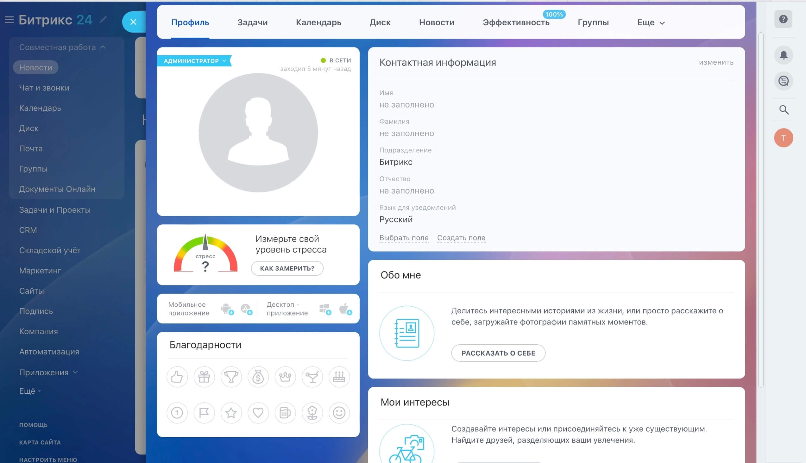
Task: Switch to the Задачи tab
Action: (253, 22)
